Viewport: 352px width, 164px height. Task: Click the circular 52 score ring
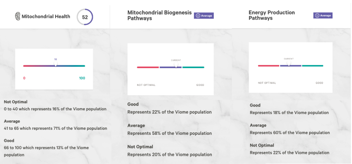coord(85,17)
